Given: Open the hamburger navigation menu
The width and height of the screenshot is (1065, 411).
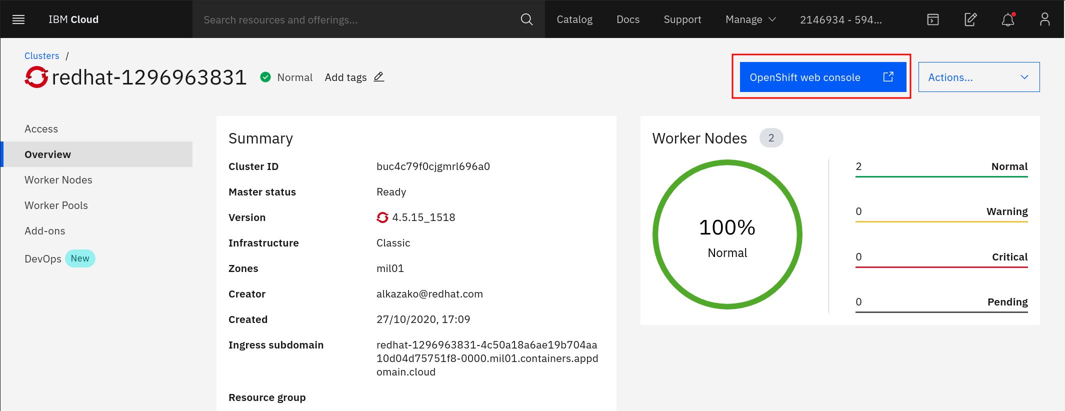Looking at the screenshot, I should [x=18, y=19].
